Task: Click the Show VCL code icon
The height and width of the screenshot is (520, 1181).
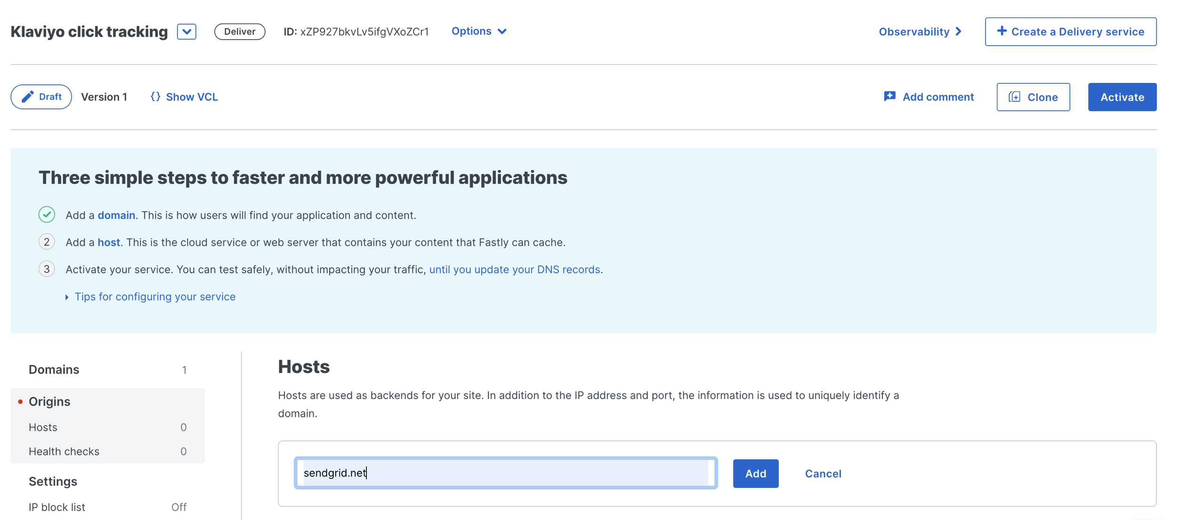Action: pyautogui.click(x=154, y=97)
